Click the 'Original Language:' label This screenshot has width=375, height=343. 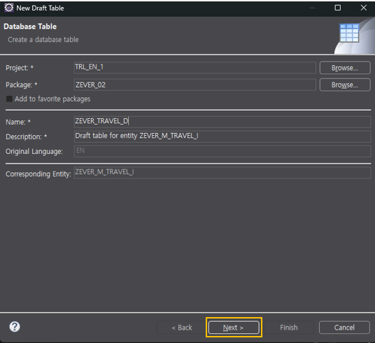(34, 151)
